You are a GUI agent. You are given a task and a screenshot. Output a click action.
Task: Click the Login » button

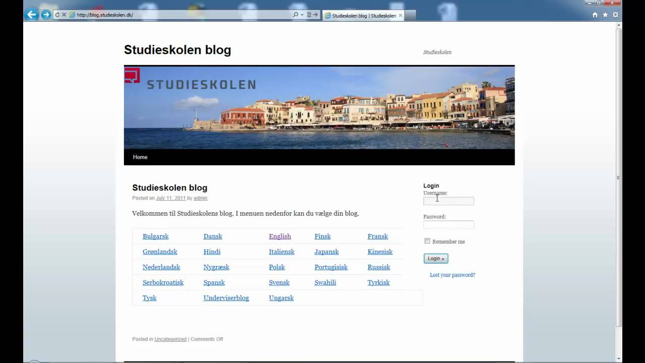click(x=436, y=259)
